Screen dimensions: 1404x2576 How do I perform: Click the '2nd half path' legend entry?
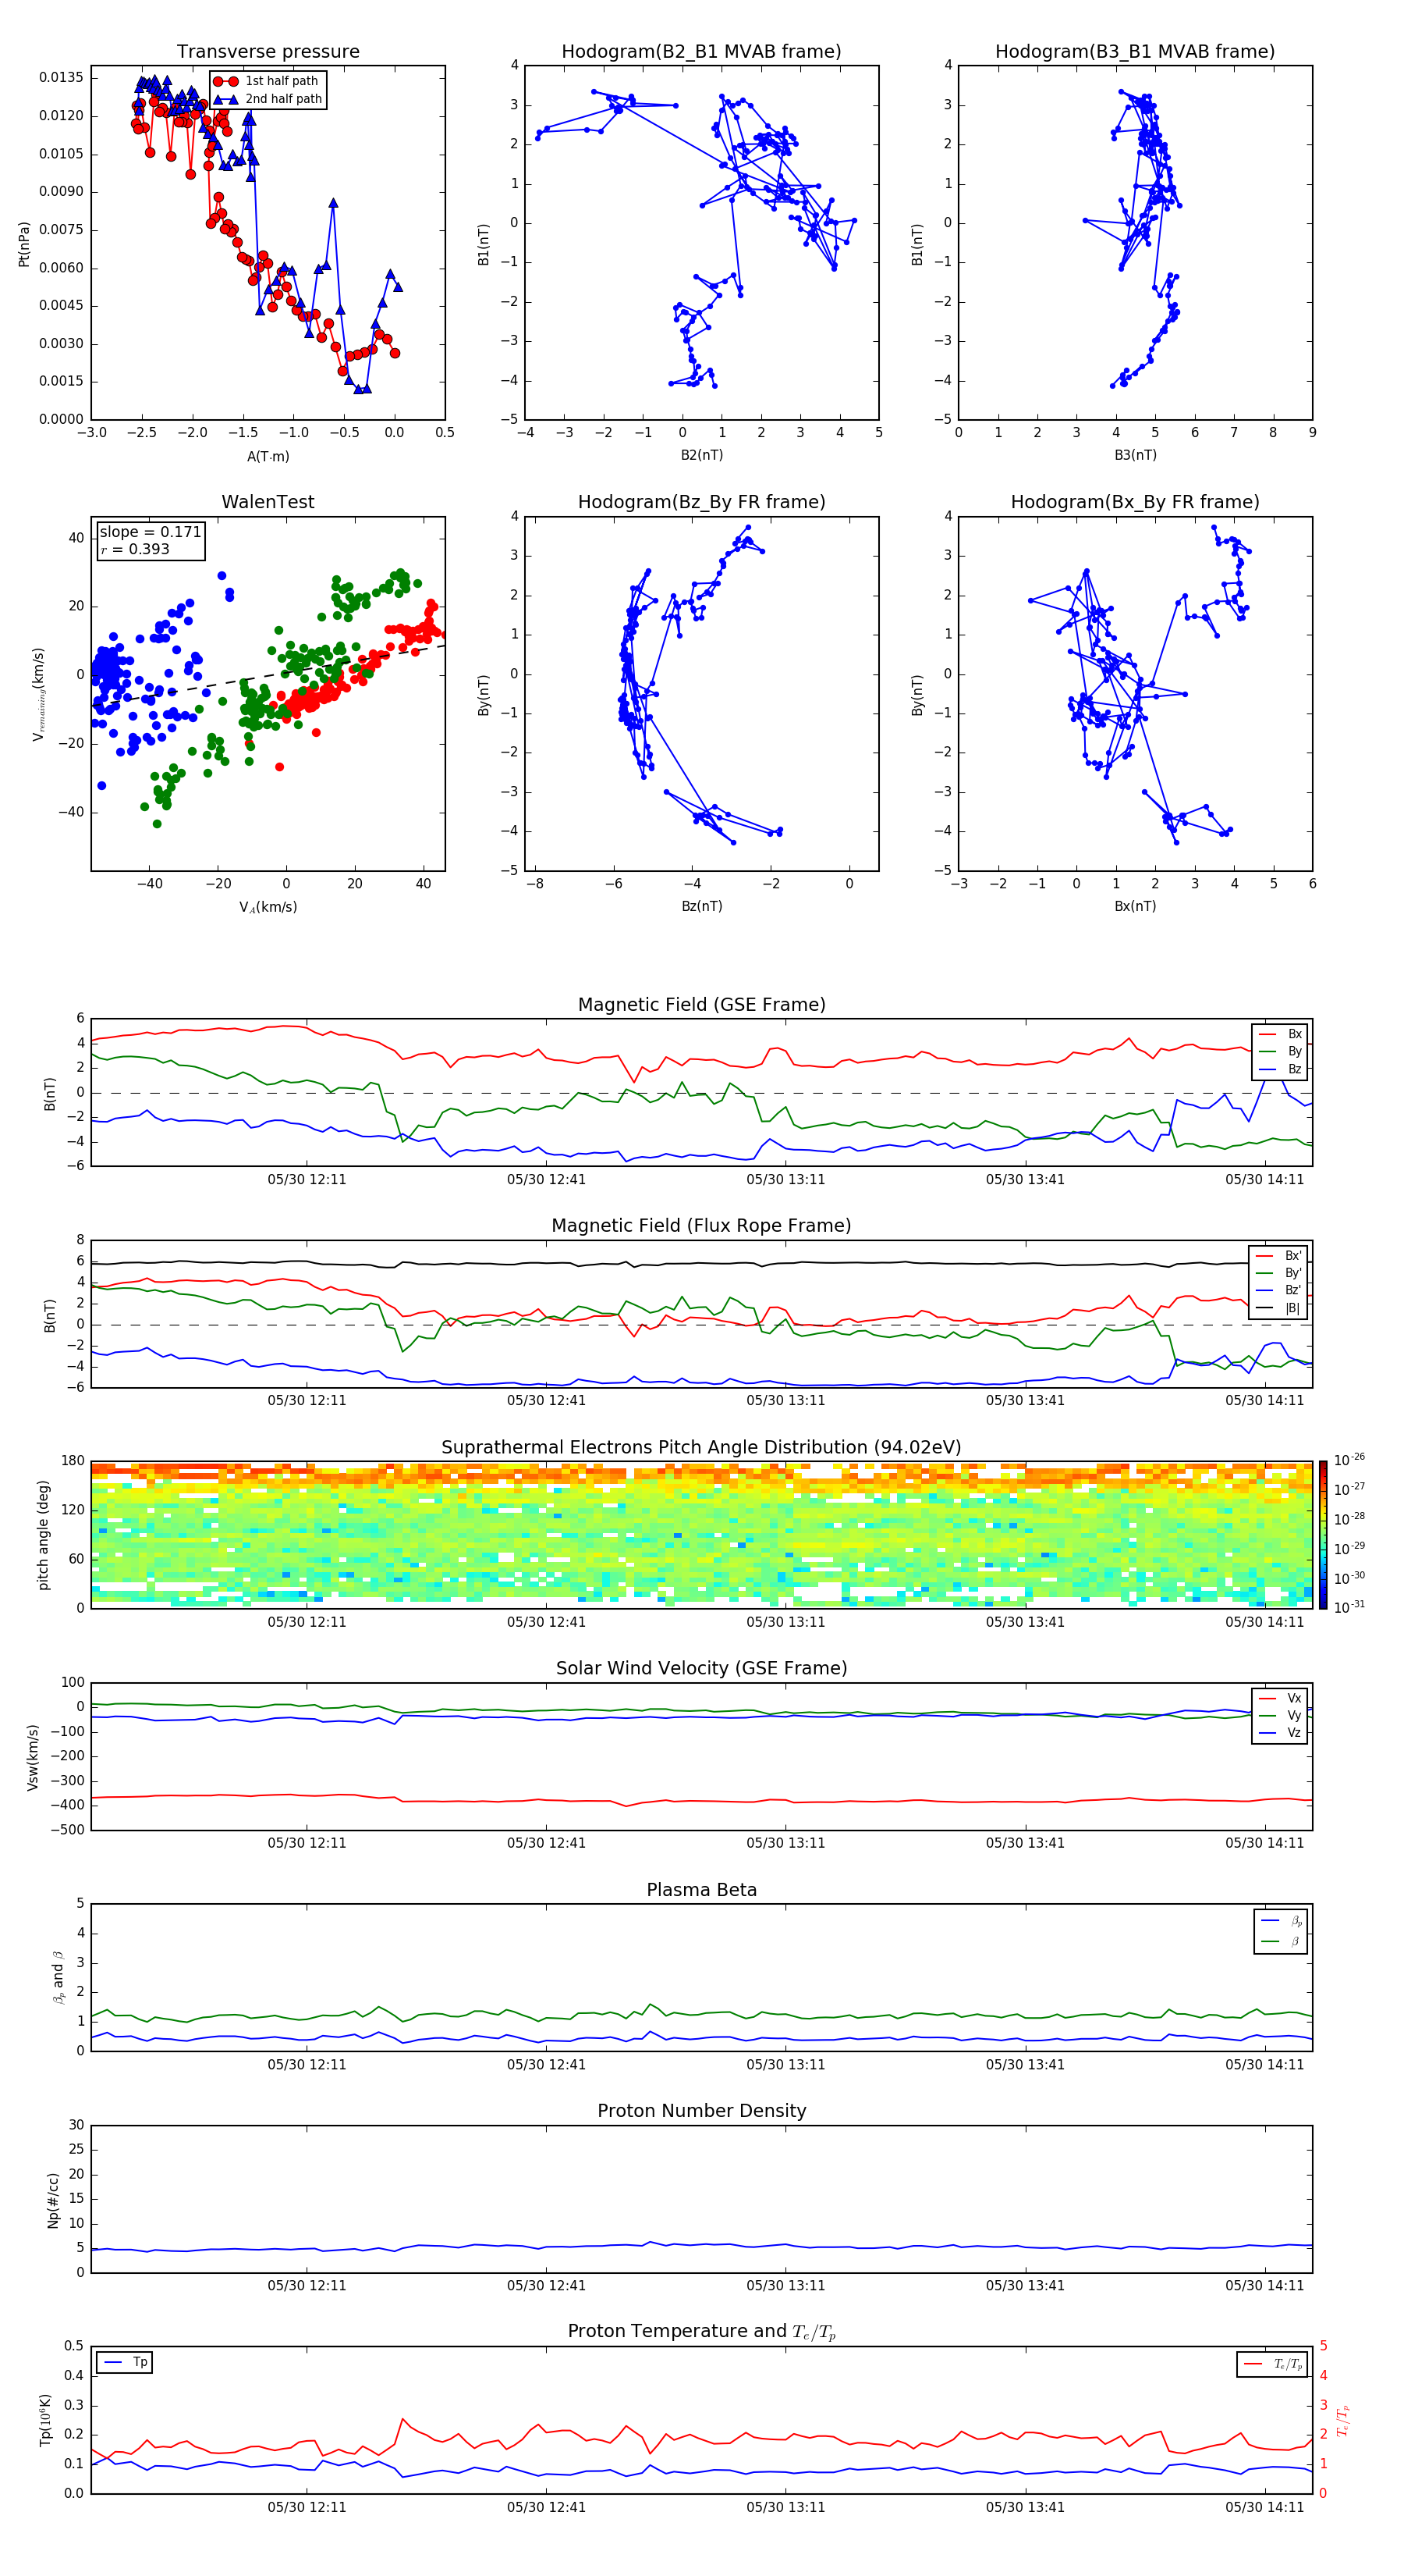pos(268,99)
